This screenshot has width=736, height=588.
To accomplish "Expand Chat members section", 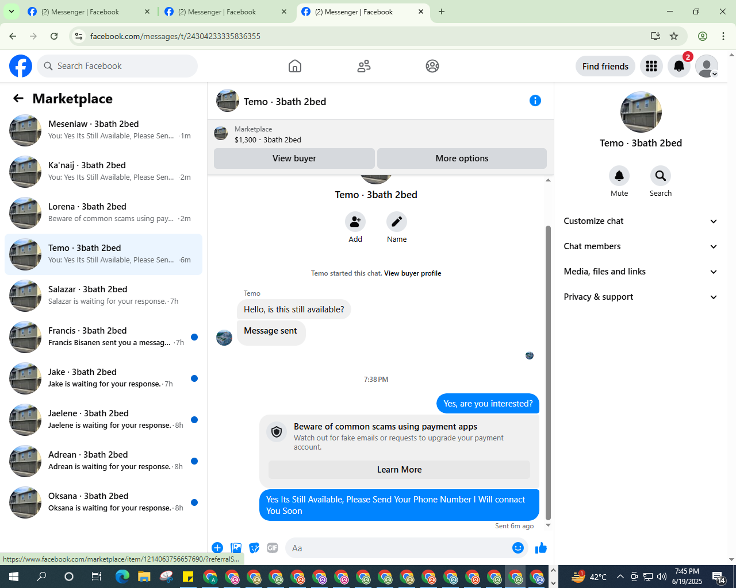I will pyautogui.click(x=641, y=246).
